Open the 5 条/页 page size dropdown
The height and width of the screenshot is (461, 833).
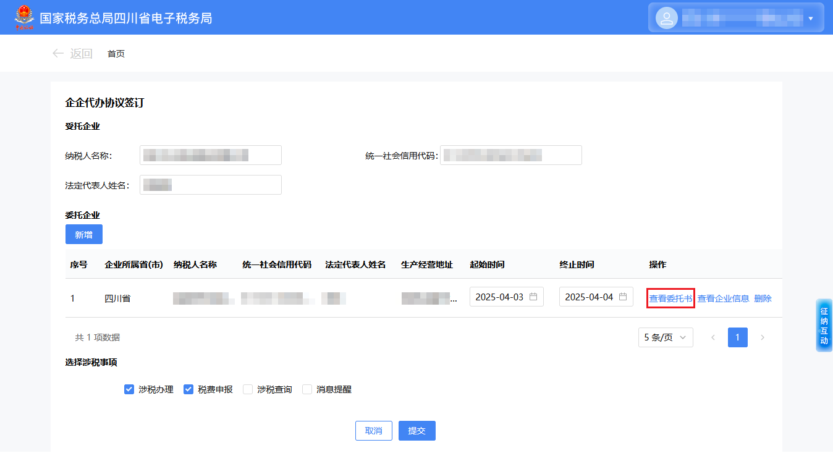(x=666, y=337)
